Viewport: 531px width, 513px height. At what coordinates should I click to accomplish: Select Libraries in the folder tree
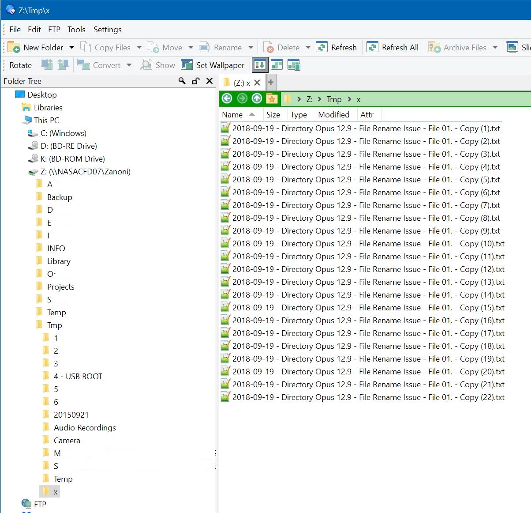(x=42, y=107)
